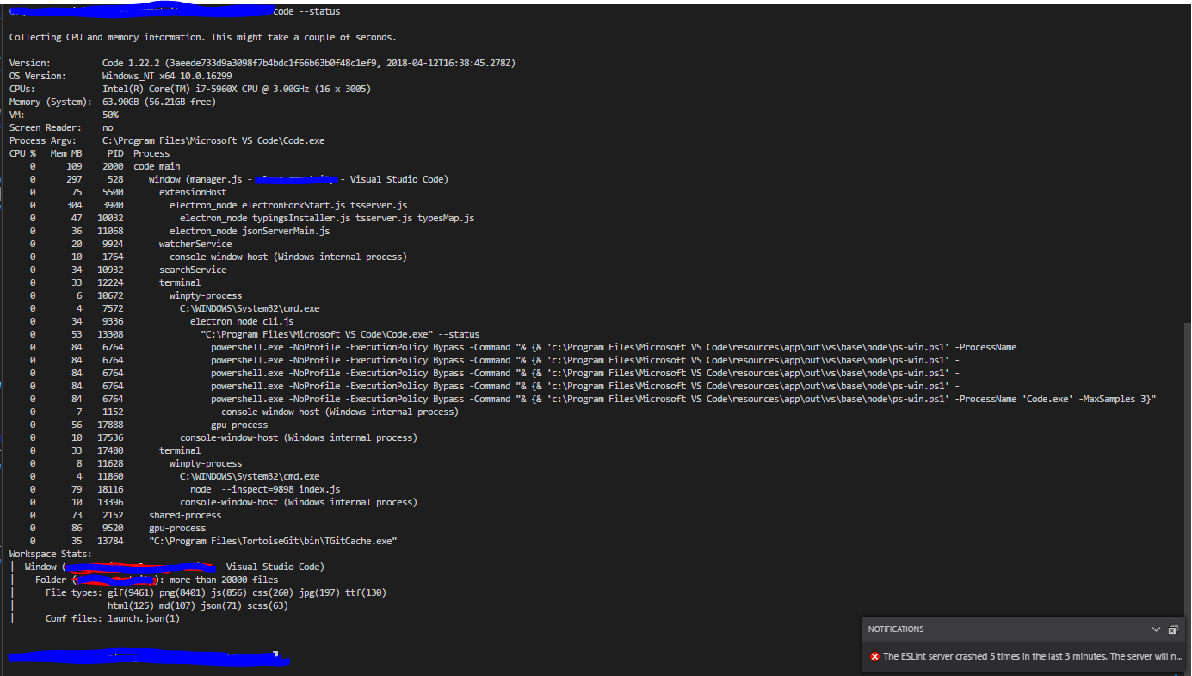1192x676 pixels.
Task: Click the 'node --inspect=9898 index.js' row
Action: [x=185, y=490]
